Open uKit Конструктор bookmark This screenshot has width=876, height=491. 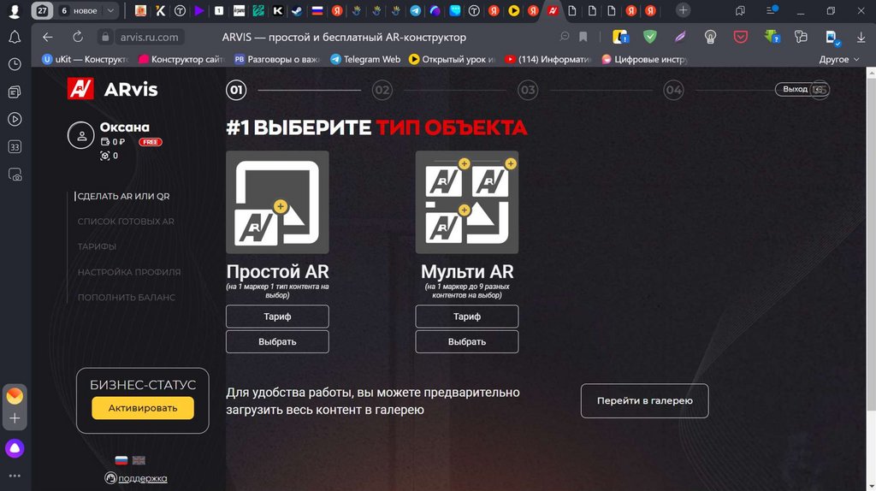(86, 59)
